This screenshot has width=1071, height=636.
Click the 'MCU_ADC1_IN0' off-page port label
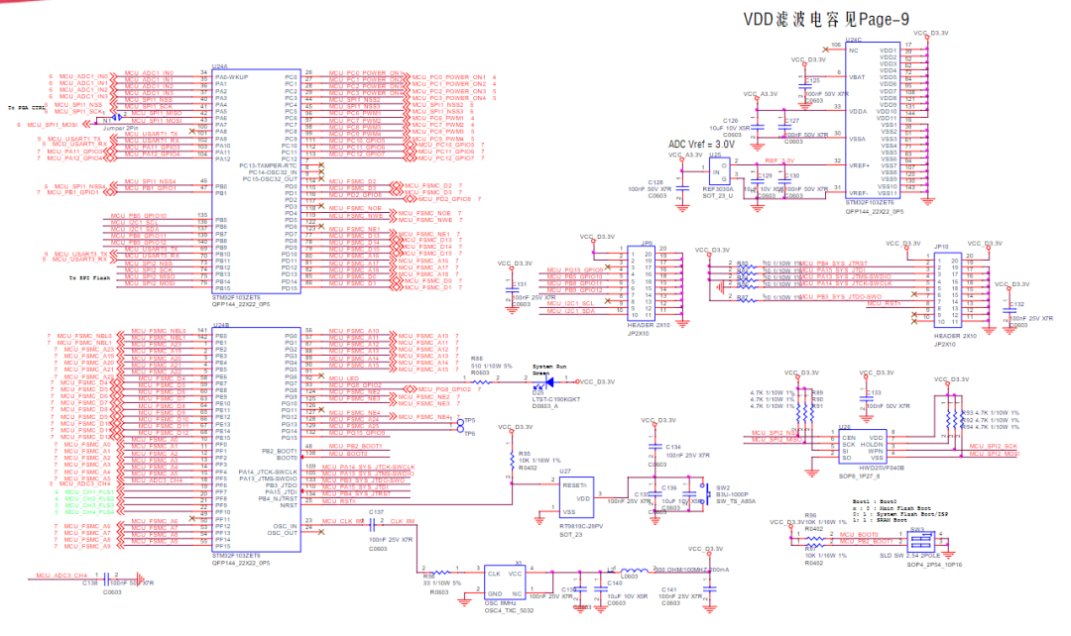pyautogui.click(x=83, y=76)
